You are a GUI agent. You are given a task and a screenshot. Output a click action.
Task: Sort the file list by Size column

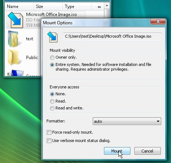click(x=48, y=7)
